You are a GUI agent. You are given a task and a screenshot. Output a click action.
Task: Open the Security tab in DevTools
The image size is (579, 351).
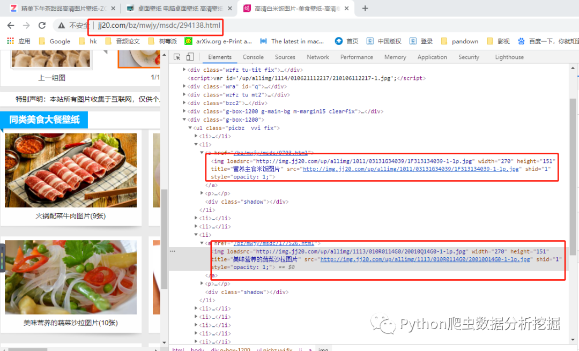(469, 57)
